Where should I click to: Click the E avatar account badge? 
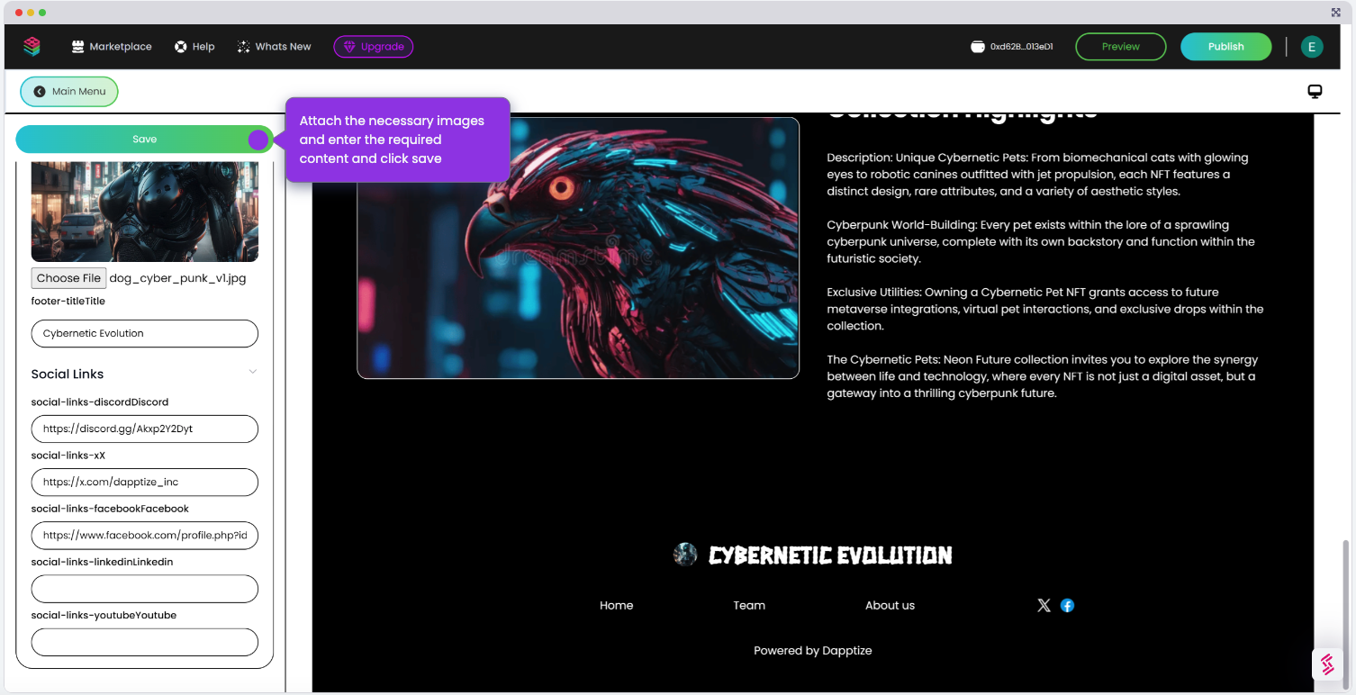tap(1312, 46)
